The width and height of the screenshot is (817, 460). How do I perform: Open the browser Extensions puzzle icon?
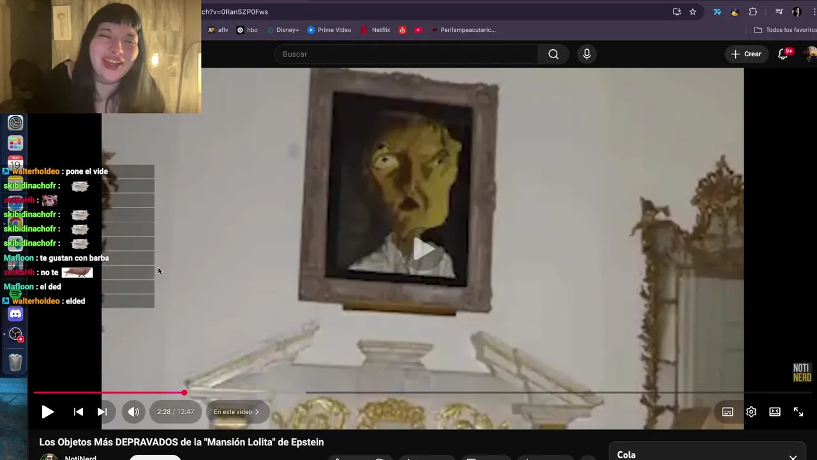(x=753, y=11)
